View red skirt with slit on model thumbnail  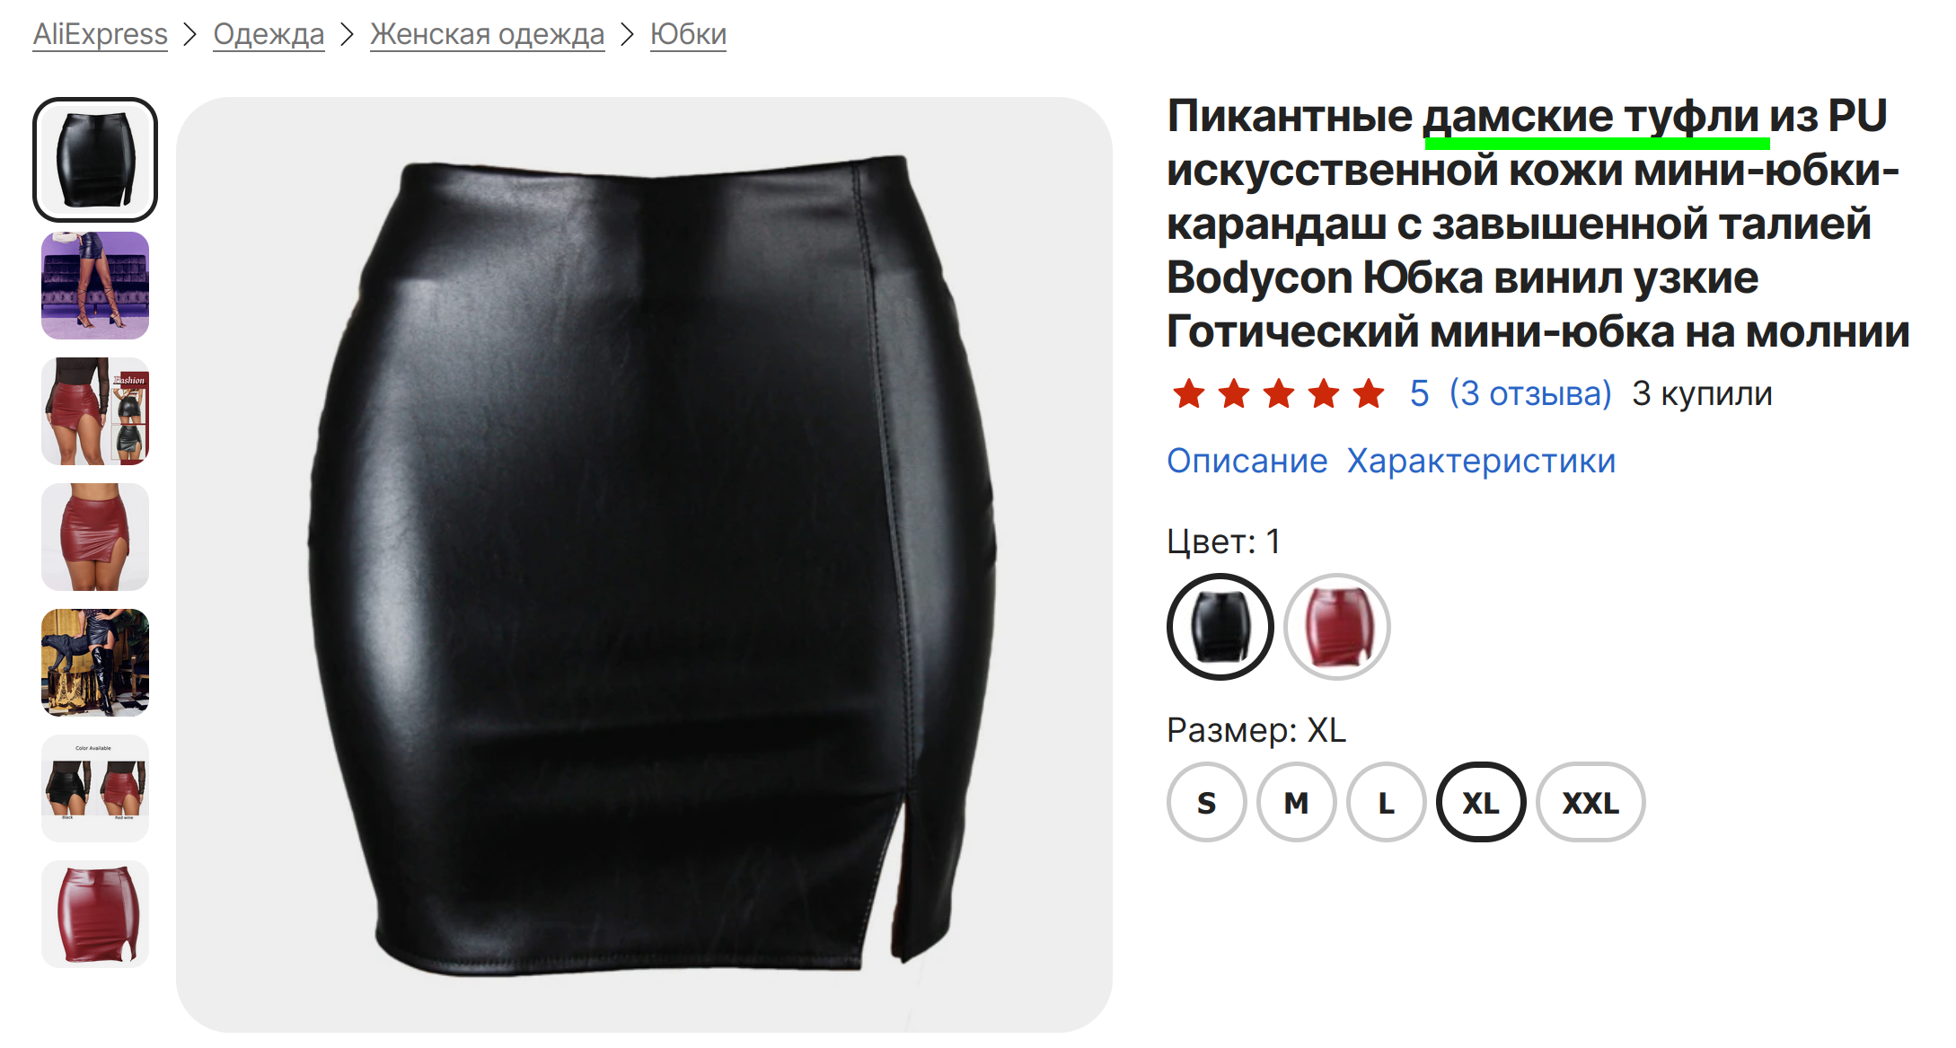pyautogui.click(x=95, y=537)
